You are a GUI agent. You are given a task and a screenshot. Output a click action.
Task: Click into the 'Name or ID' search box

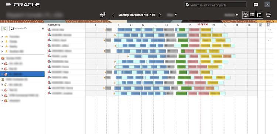(x=25, y=29)
